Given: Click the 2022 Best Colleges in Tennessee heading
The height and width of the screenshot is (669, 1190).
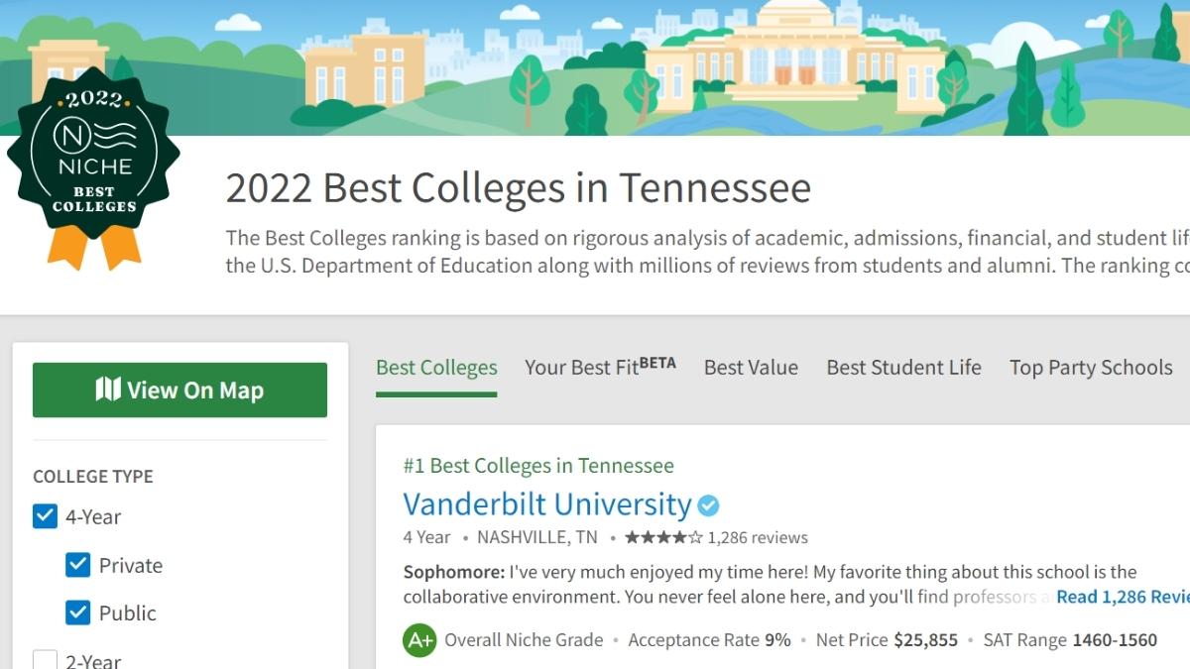Looking at the screenshot, I should (x=518, y=187).
